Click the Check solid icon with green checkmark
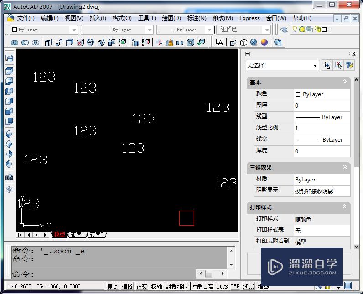 tap(201, 42)
